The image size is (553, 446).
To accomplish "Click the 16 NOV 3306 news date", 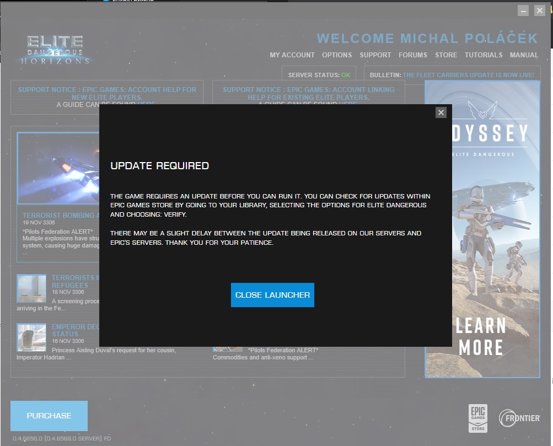I will 68,341.
